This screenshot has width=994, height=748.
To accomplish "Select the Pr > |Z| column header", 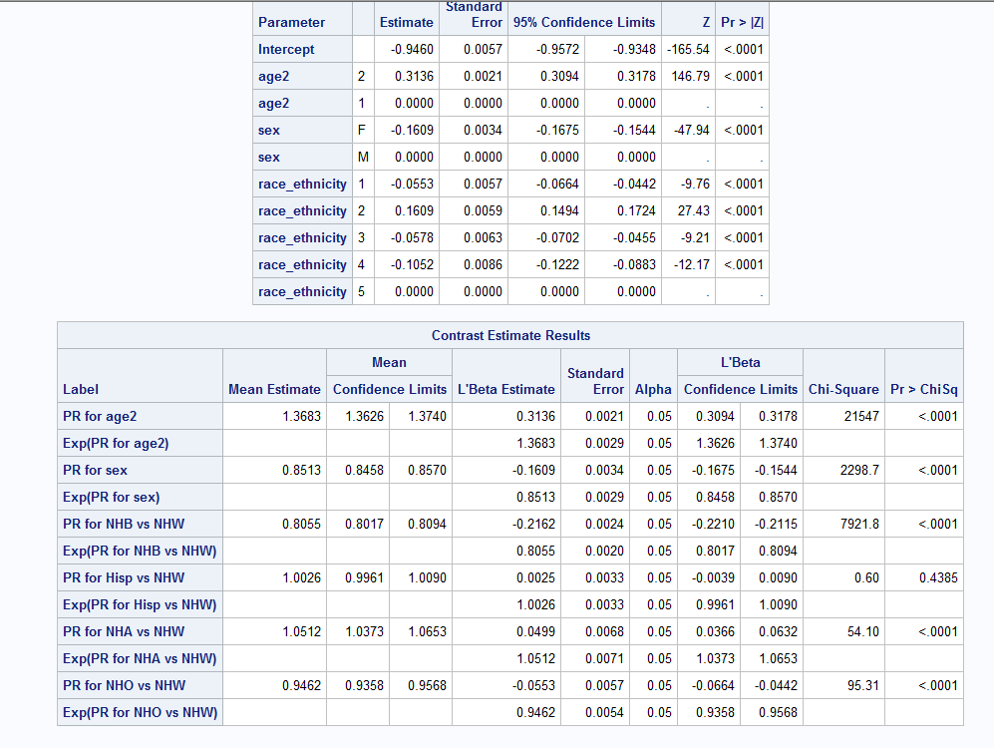I will pos(741,22).
